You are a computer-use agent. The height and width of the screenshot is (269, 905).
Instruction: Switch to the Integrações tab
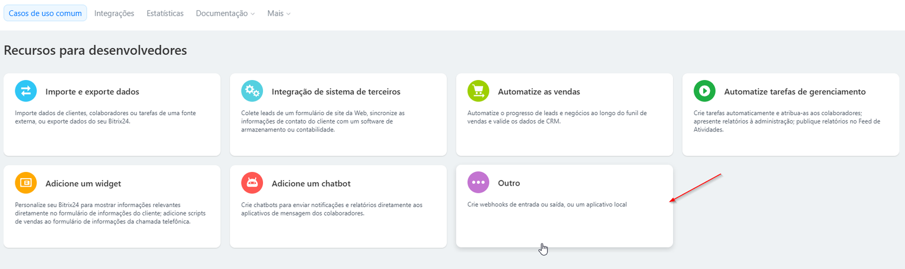pyautogui.click(x=114, y=13)
